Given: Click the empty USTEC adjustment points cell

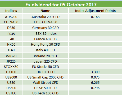Looking at the screenshot, I should (95, 93).
